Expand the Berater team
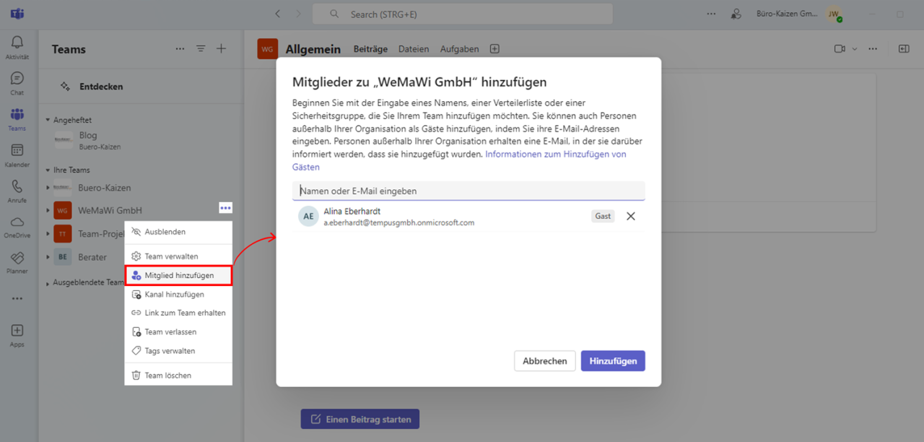Image resolution: width=924 pixels, height=442 pixels. coord(48,256)
